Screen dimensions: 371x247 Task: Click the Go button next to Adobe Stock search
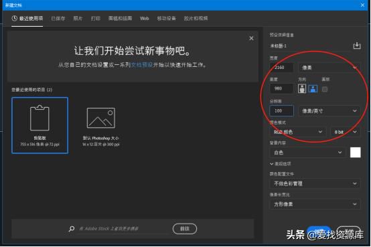pos(185,229)
